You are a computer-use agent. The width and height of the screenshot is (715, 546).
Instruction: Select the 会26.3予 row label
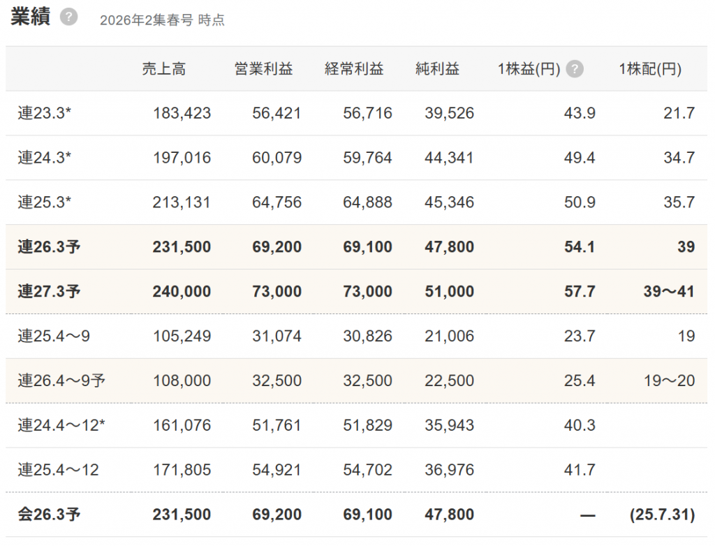[49, 515]
